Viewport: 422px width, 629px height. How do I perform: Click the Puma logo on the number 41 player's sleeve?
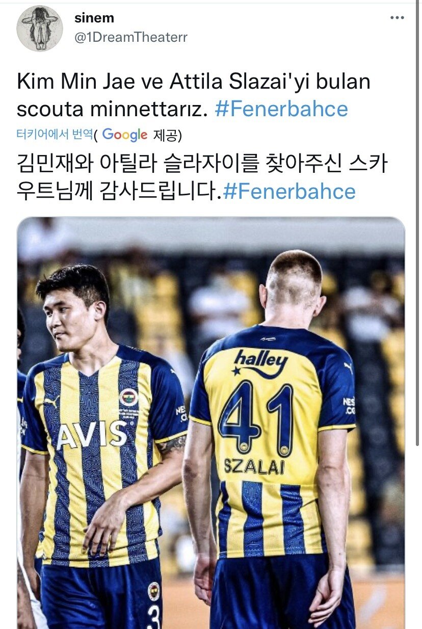(x=349, y=368)
